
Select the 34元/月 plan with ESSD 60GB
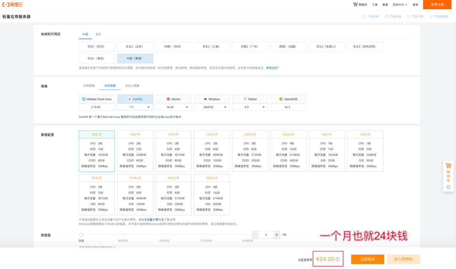[x=135, y=151]
